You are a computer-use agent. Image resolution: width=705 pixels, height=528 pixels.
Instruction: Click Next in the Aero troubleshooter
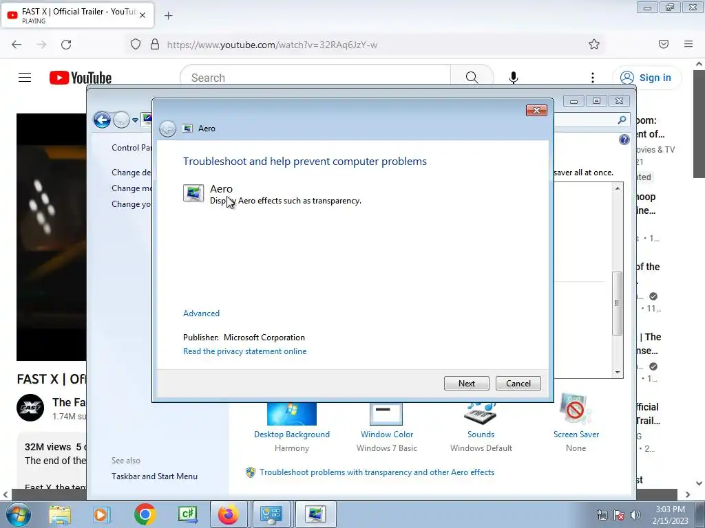(x=466, y=384)
